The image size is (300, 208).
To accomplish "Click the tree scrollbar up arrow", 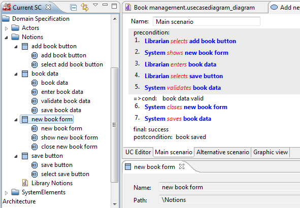I will [115, 19].
